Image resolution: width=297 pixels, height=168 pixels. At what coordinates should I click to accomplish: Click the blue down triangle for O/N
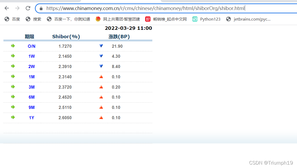click(x=101, y=46)
